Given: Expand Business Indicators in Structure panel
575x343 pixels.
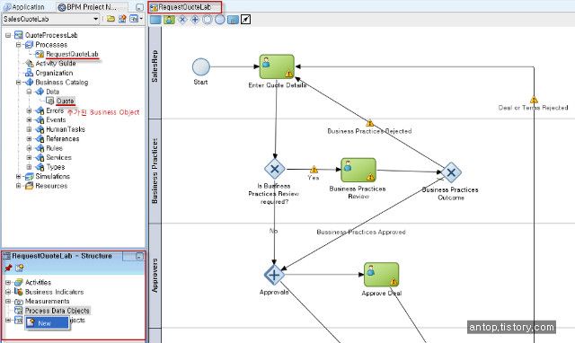Looking at the screenshot, I should (8, 292).
